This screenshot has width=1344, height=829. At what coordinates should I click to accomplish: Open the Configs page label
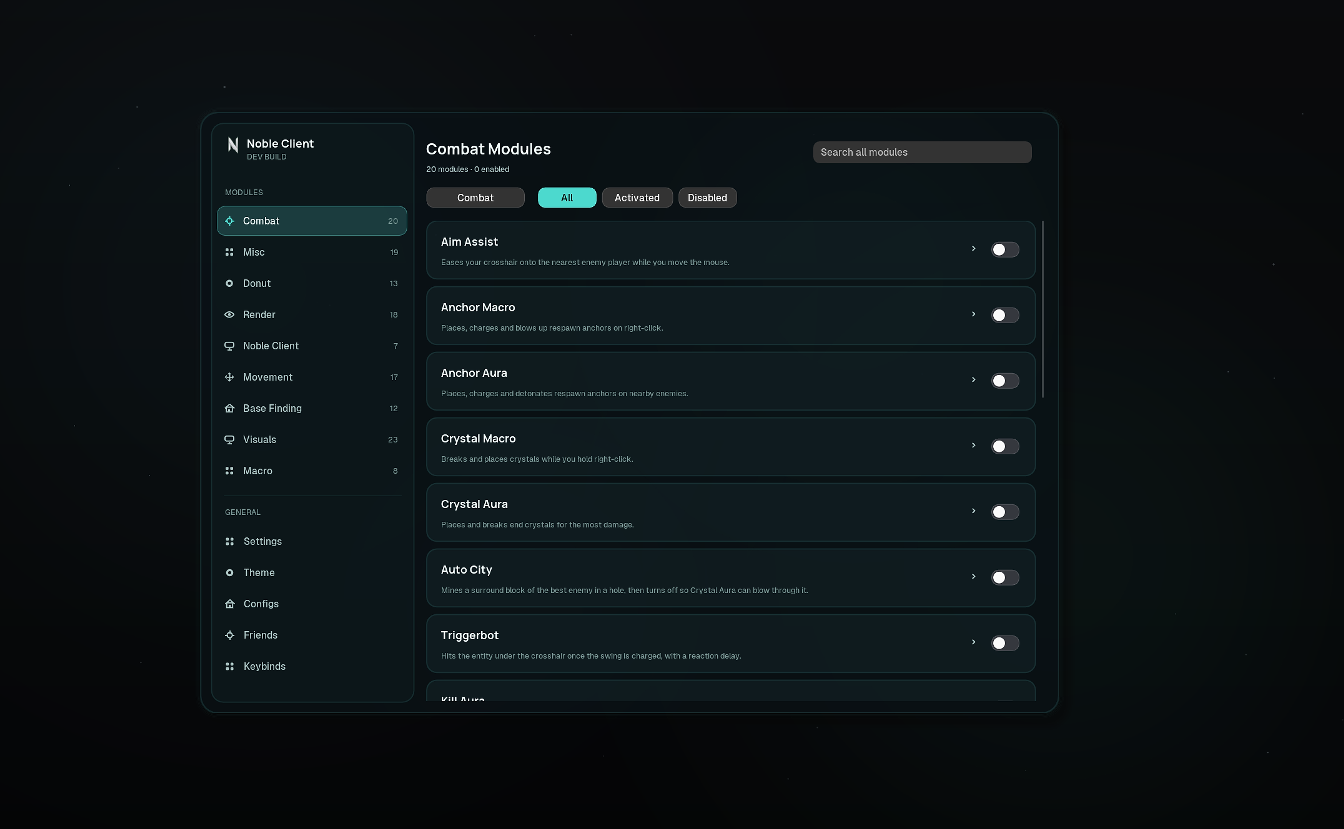point(261,604)
